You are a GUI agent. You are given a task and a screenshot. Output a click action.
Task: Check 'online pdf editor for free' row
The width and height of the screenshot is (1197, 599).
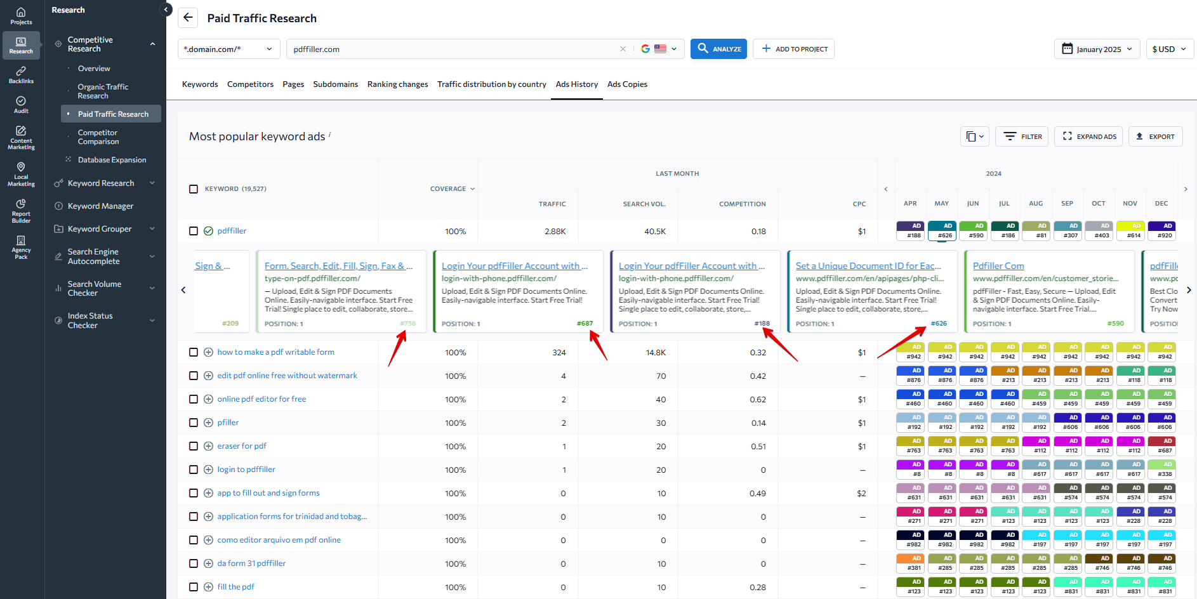click(194, 399)
